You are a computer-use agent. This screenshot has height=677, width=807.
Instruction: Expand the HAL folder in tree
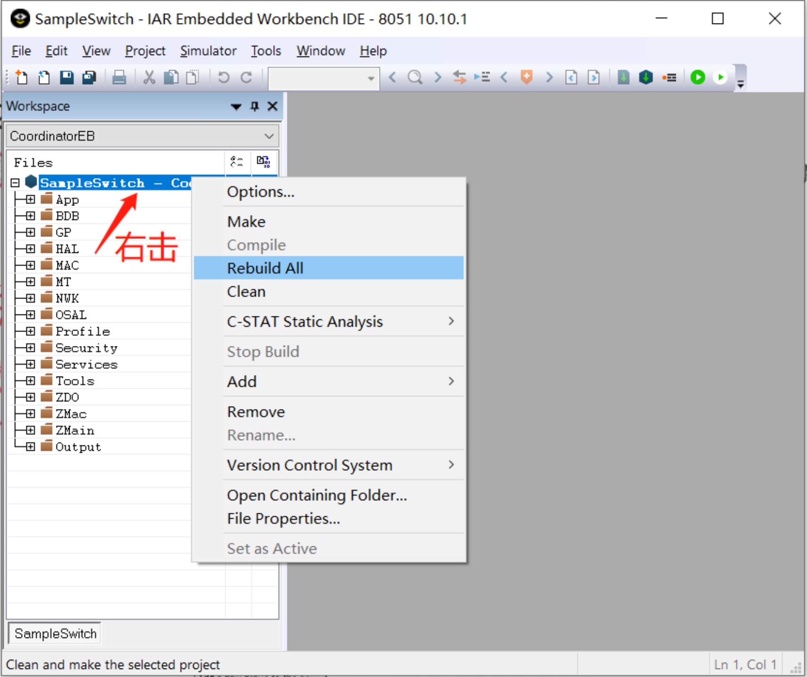point(31,249)
